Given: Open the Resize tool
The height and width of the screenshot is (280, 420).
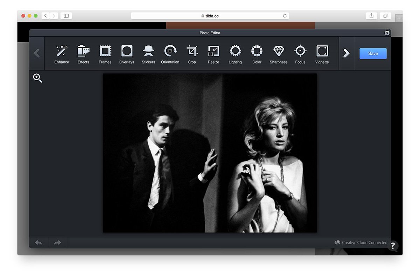Looking at the screenshot, I should click(213, 54).
